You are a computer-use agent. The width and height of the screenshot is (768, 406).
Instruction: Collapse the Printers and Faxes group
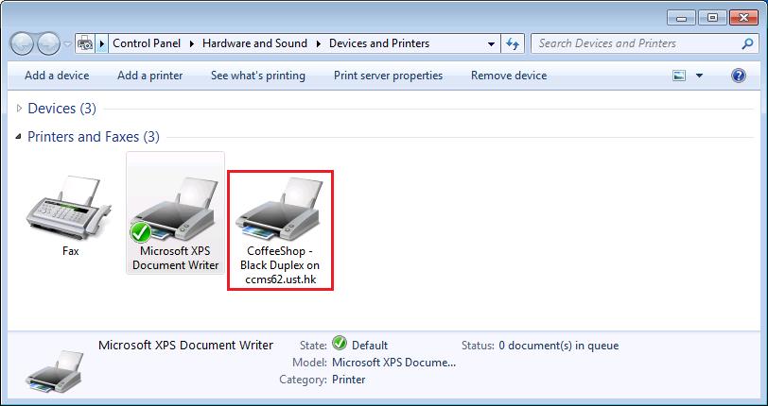coord(20,137)
